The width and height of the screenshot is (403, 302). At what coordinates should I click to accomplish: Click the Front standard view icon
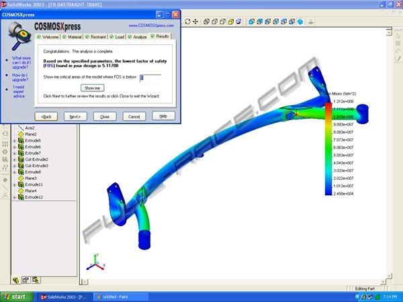click(252, 20)
